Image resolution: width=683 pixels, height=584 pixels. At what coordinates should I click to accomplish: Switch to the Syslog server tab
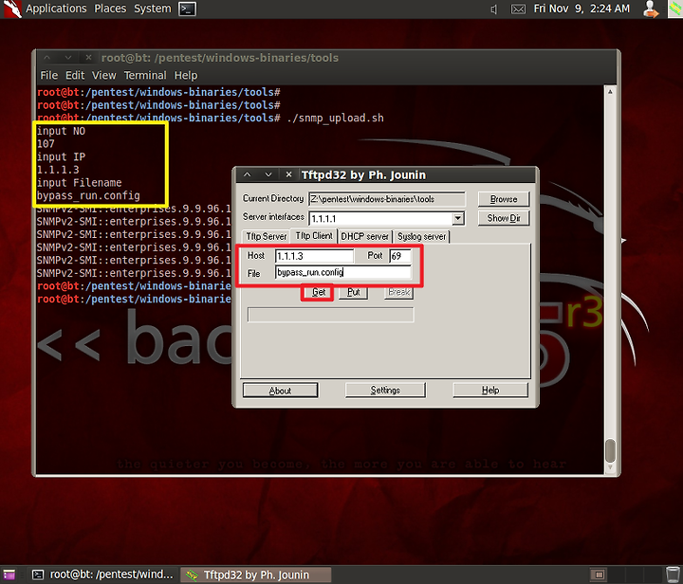[x=421, y=236]
